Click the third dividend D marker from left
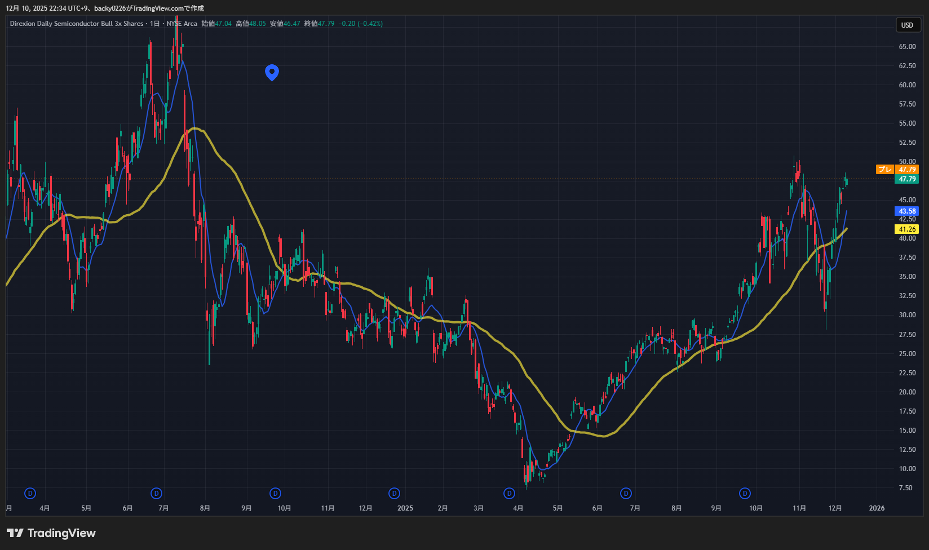 tap(275, 494)
